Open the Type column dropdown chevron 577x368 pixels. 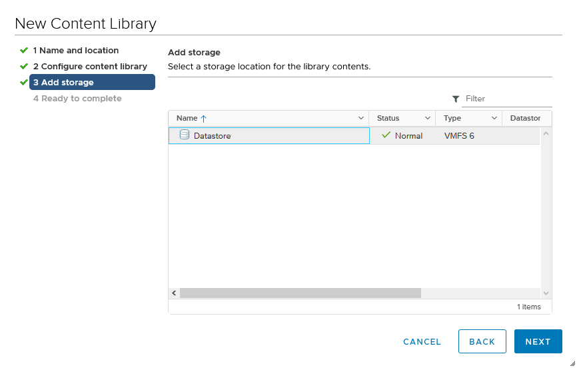point(494,118)
